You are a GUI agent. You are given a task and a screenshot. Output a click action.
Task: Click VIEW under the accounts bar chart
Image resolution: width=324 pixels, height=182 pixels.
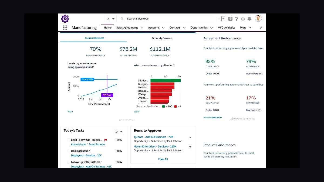coord(137,112)
